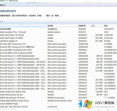The width and height of the screenshot is (117, 111).
Task: Select Visual C++ 2012 Redistributable (x64)
Action: click(x=23, y=74)
